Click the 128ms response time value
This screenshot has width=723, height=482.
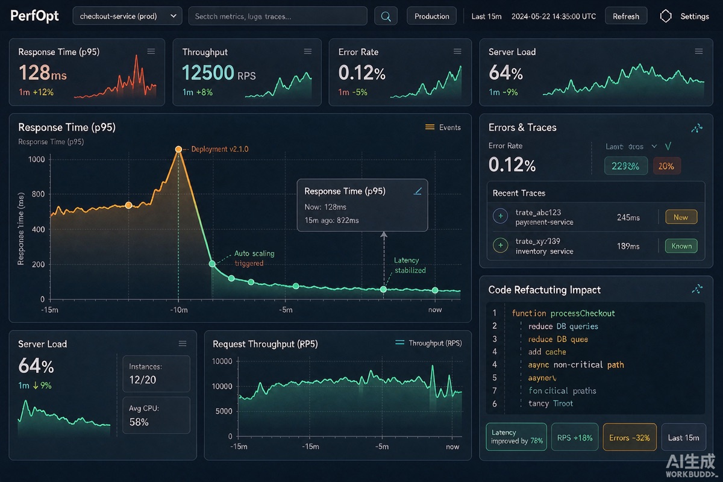point(42,73)
